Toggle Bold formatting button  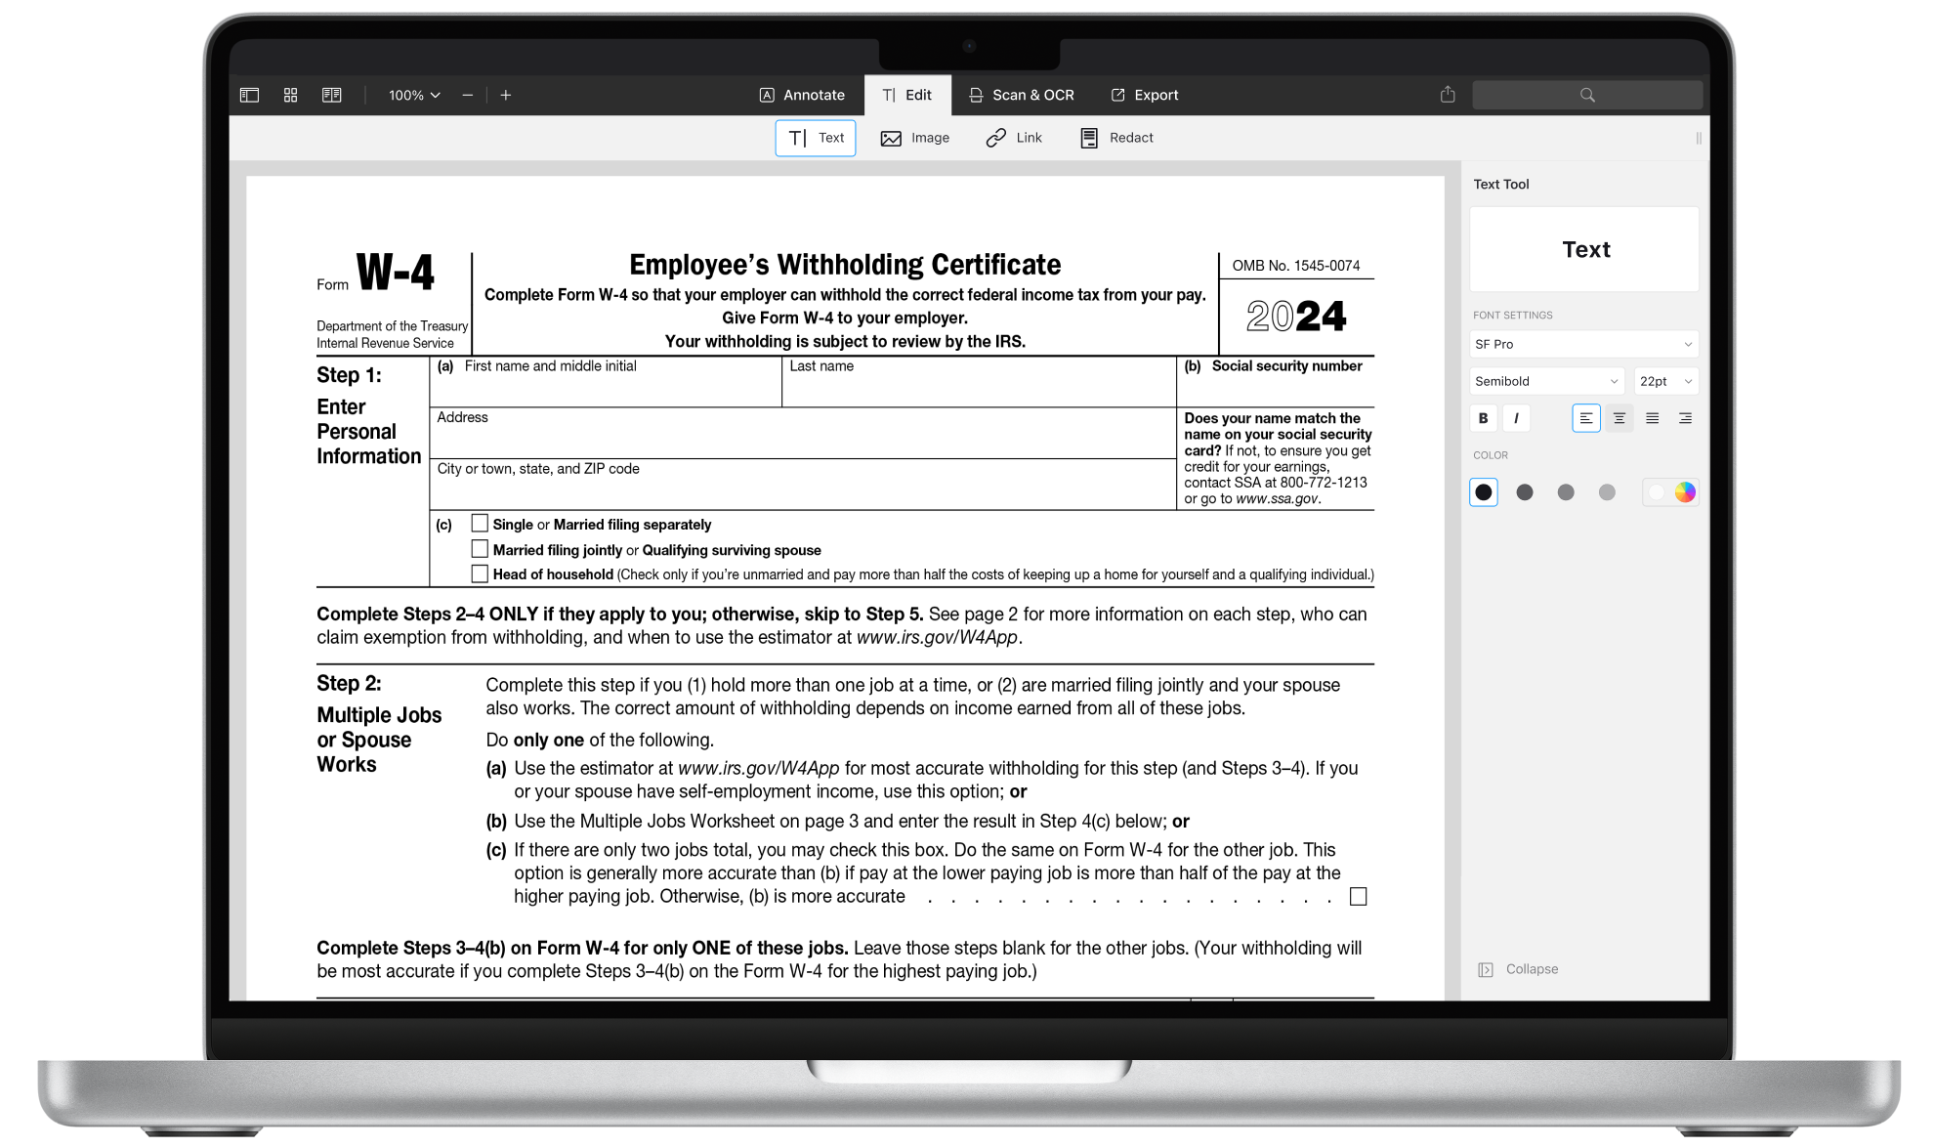[x=1485, y=418]
